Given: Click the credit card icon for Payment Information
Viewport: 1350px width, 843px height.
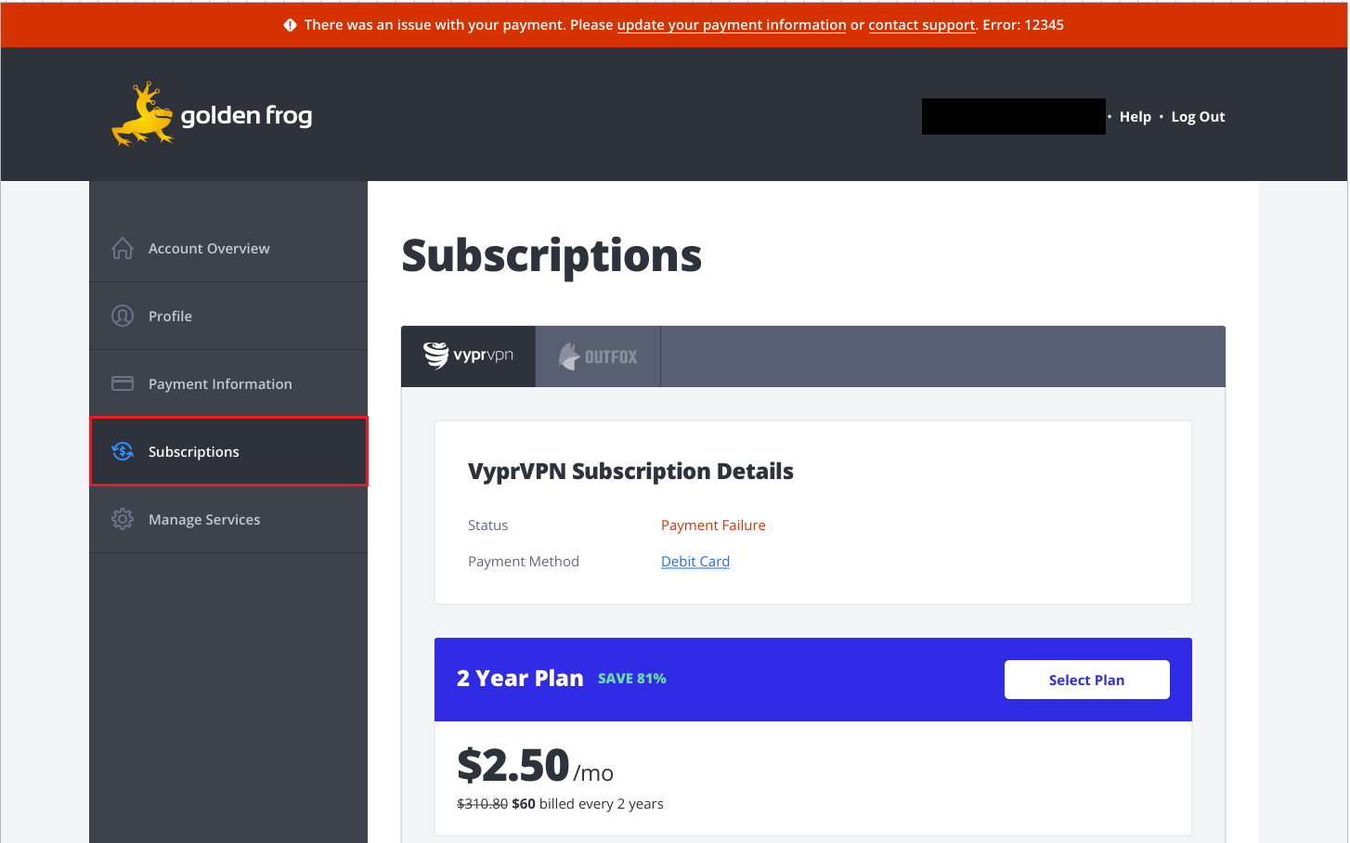Looking at the screenshot, I should click(122, 383).
